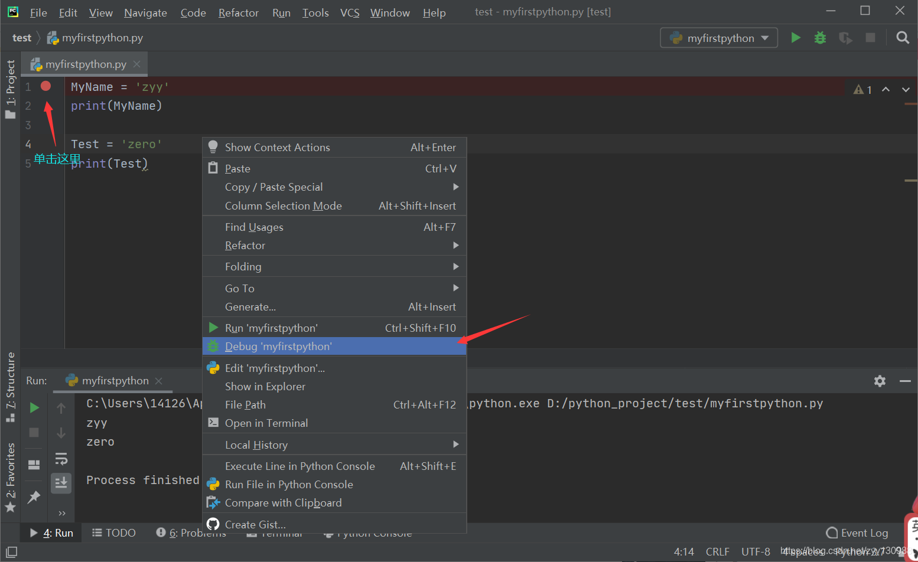Toggle the breakpoint on line 1
The width and height of the screenshot is (918, 562).
(45, 86)
